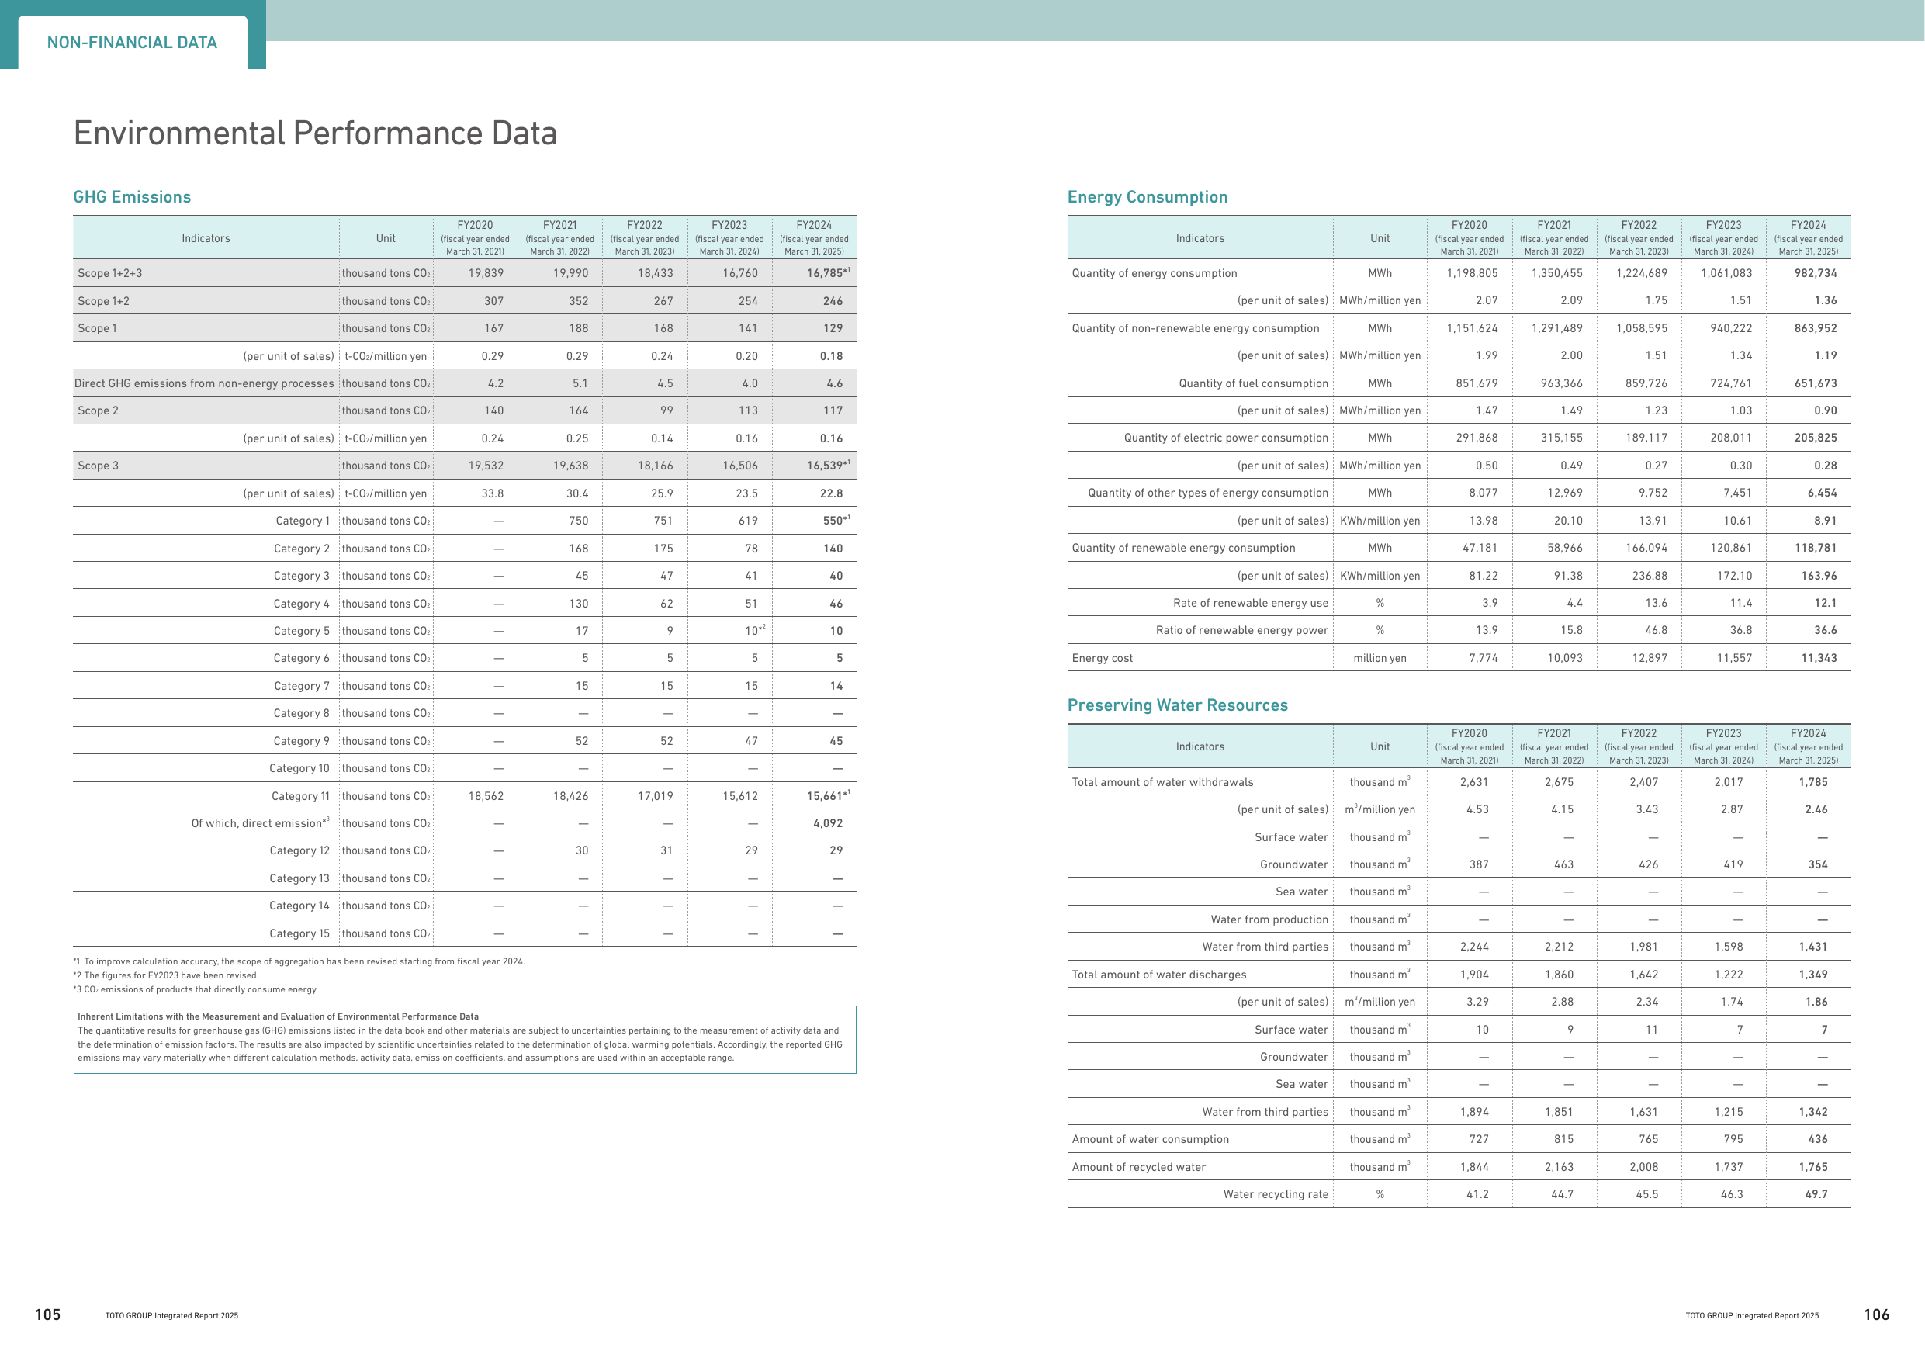
Task: Click Rate of renewable energy use 12.1
Action: [x=1825, y=603]
